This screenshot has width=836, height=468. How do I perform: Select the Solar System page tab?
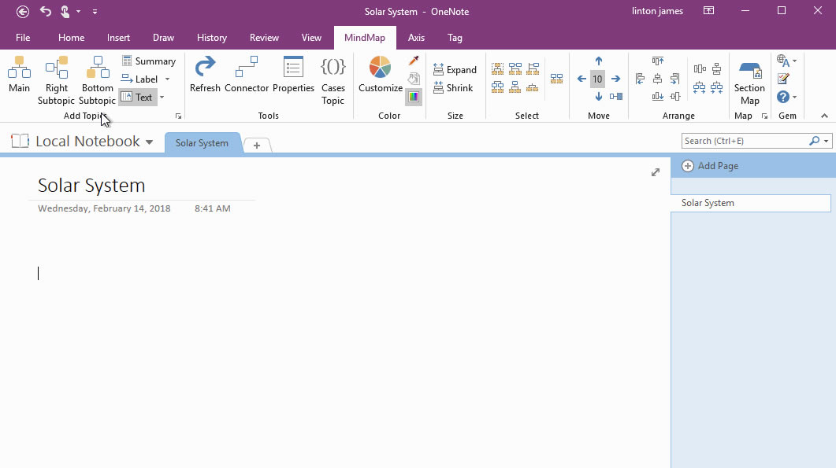tap(202, 143)
